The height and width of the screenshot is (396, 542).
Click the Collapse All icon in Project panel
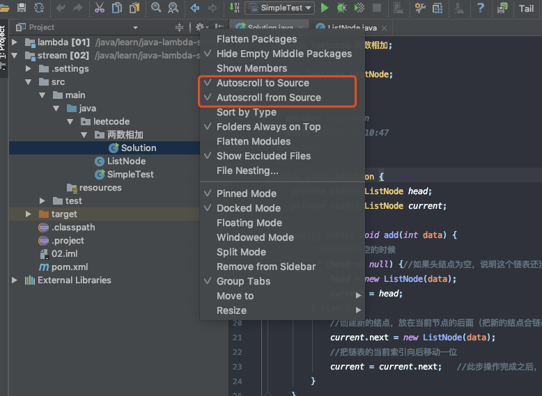[x=179, y=27]
